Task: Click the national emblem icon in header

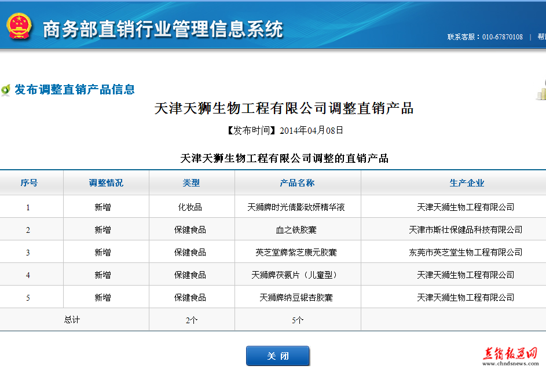Action: tap(19, 25)
